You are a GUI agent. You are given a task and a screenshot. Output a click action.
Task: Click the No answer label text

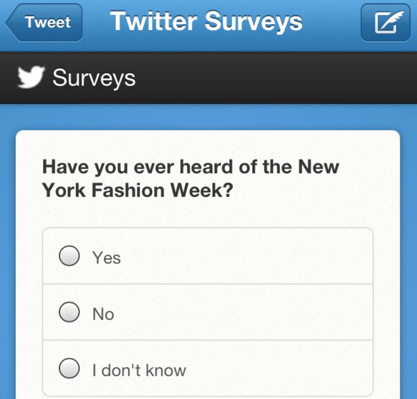pyautogui.click(x=103, y=314)
